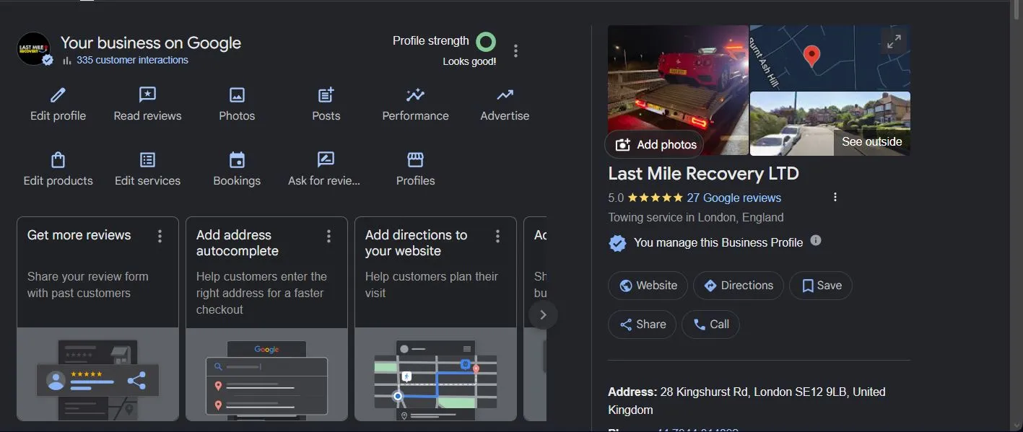This screenshot has width=1023, height=432.
Task: Open the Get more reviews card menu
Action: (x=160, y=235)
